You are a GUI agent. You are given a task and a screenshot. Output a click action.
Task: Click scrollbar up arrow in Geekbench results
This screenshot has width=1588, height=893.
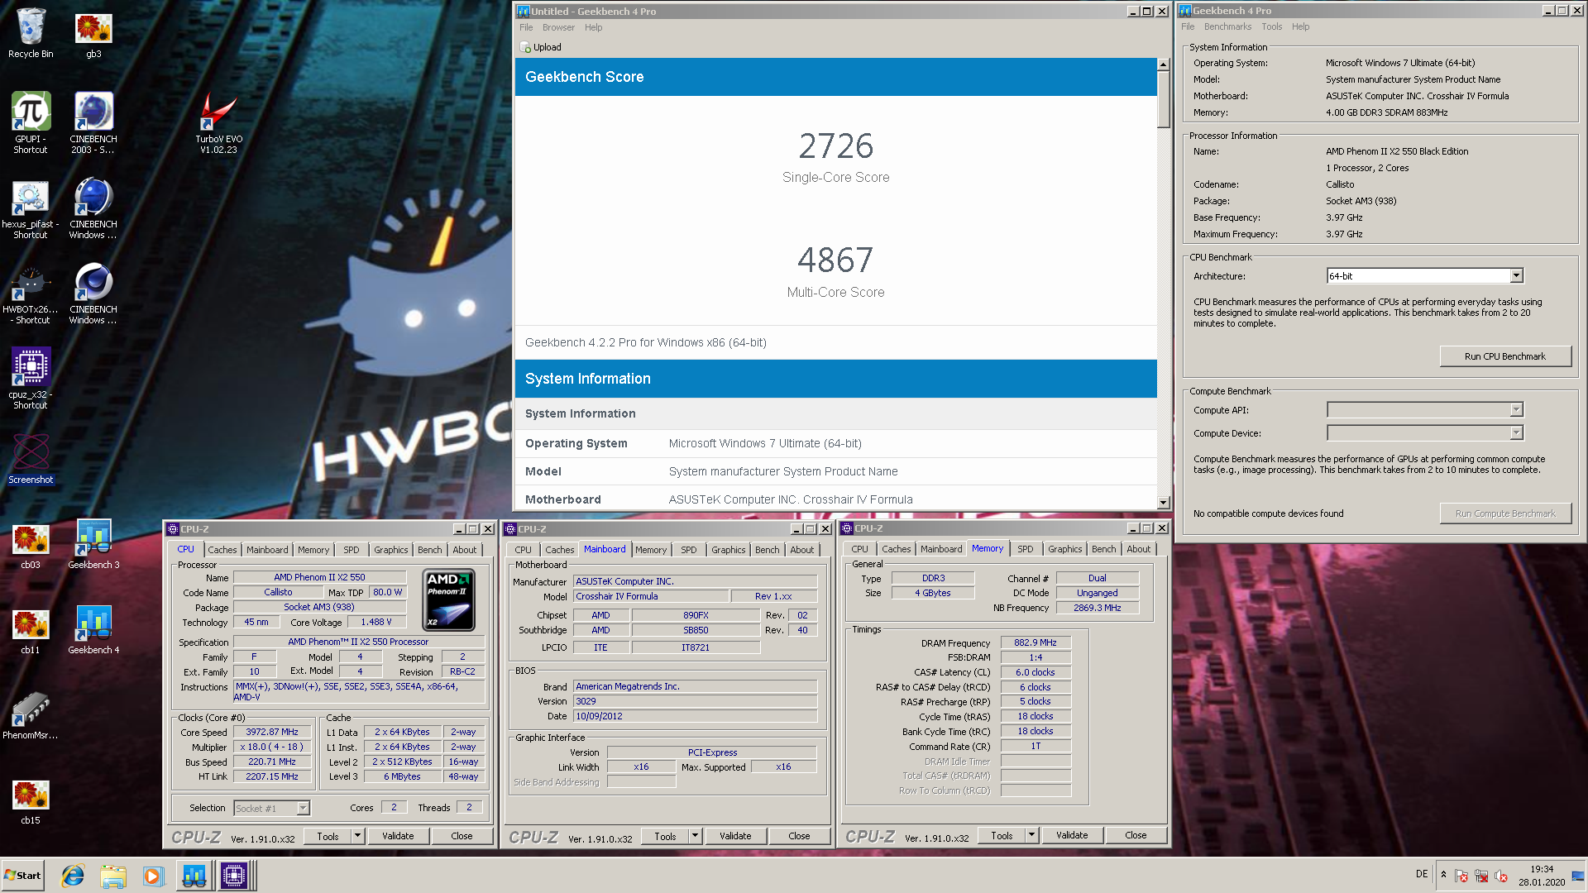tap(1164, 64)
